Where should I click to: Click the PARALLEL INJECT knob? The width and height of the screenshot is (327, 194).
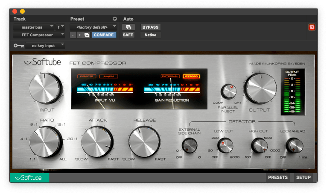pyautogui.click(x=228, y=91)
